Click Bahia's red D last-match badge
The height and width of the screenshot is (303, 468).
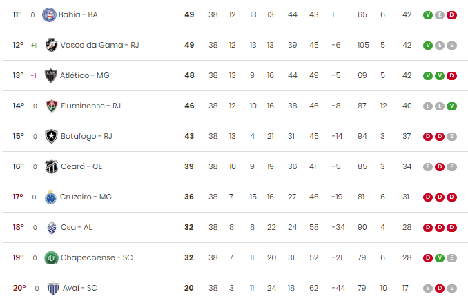(x=451, y=15)
